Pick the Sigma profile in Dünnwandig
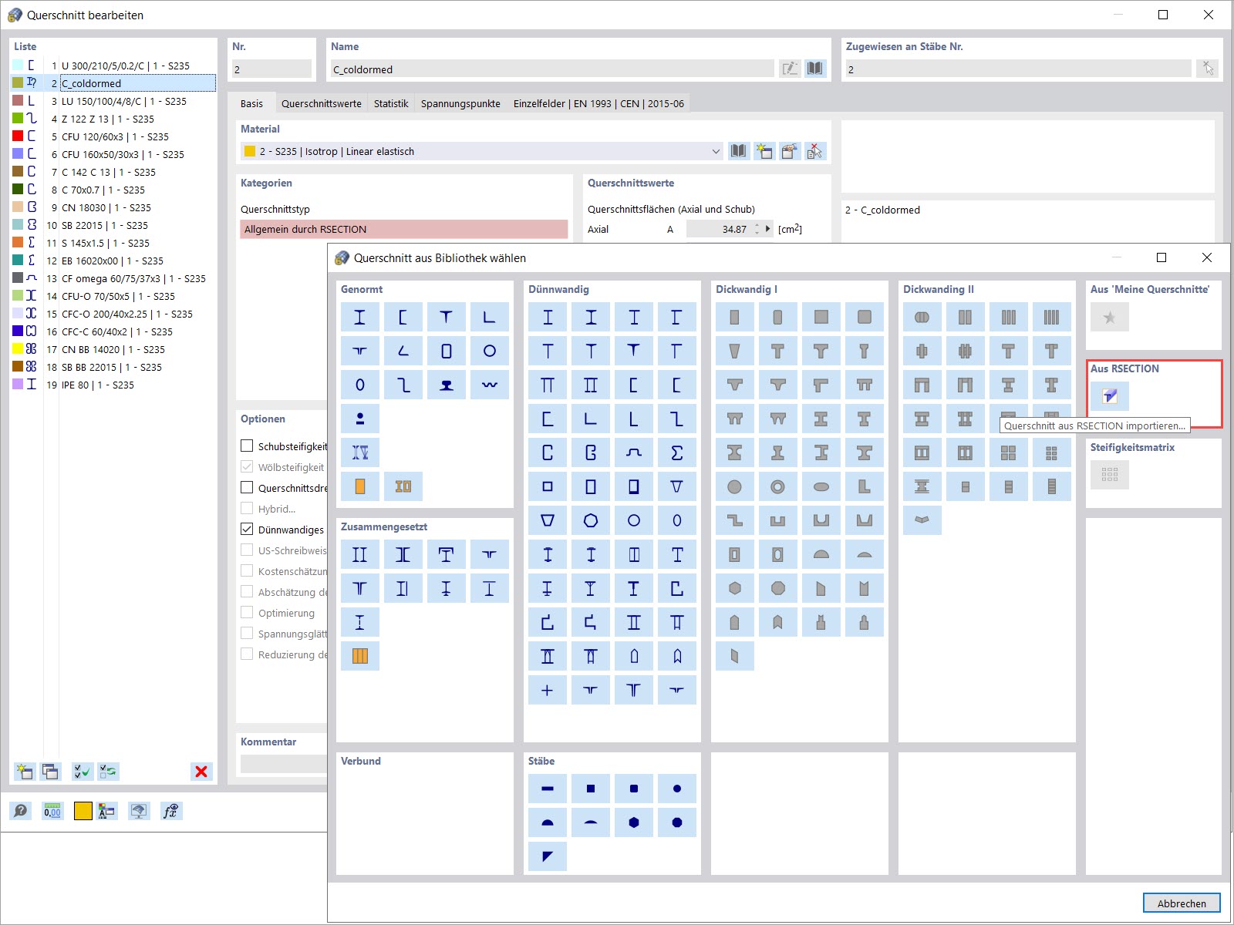The image size is (1234, 925). click(x=676, y=452)
